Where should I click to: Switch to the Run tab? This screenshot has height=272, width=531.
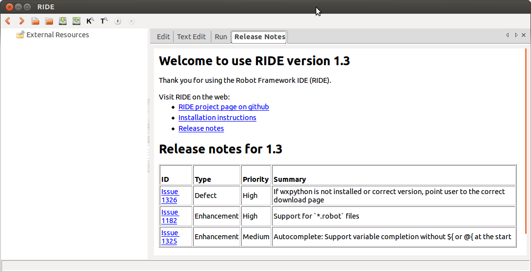click(221, 37)
